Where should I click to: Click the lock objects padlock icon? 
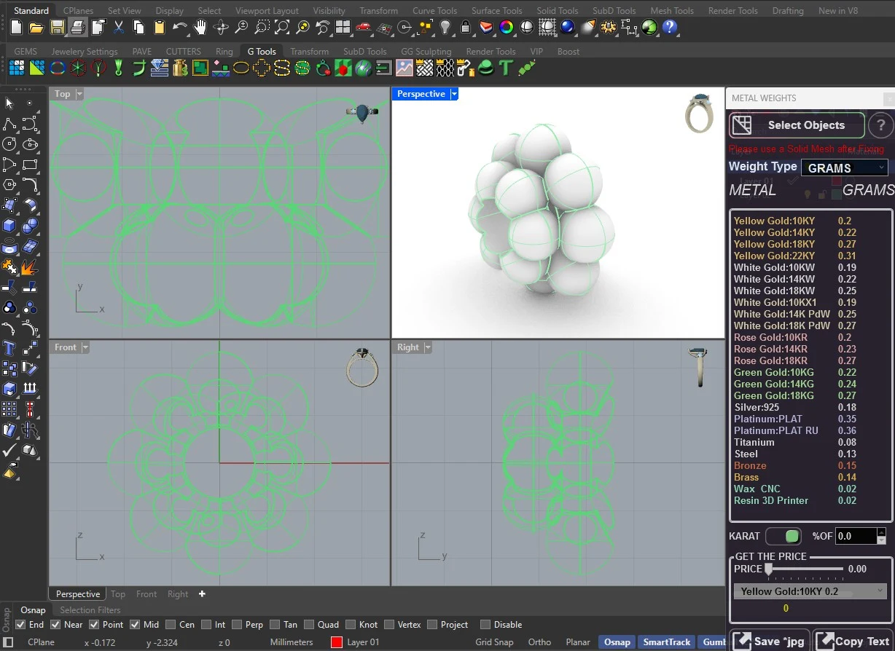[466, 28]
